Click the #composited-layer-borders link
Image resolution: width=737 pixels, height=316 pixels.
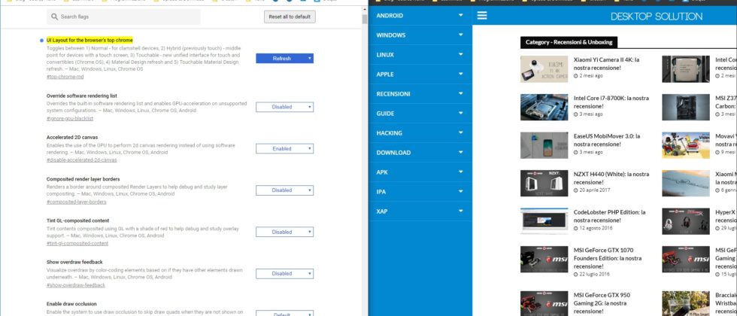(x=76, y=202)
